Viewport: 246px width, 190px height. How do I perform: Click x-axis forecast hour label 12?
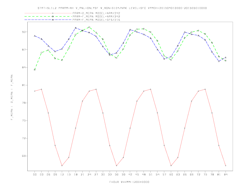coord(62,174)
